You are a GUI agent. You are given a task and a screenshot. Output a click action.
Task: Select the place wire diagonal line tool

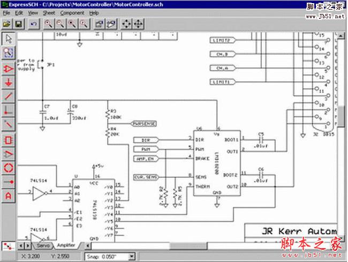point(9,96)
